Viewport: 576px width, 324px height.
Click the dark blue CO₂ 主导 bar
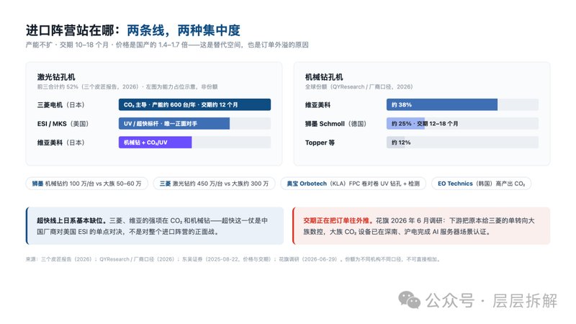point(194,104)
